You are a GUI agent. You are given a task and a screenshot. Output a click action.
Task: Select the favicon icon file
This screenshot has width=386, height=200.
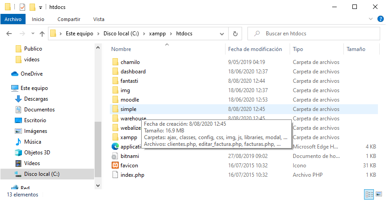[128, 166]
